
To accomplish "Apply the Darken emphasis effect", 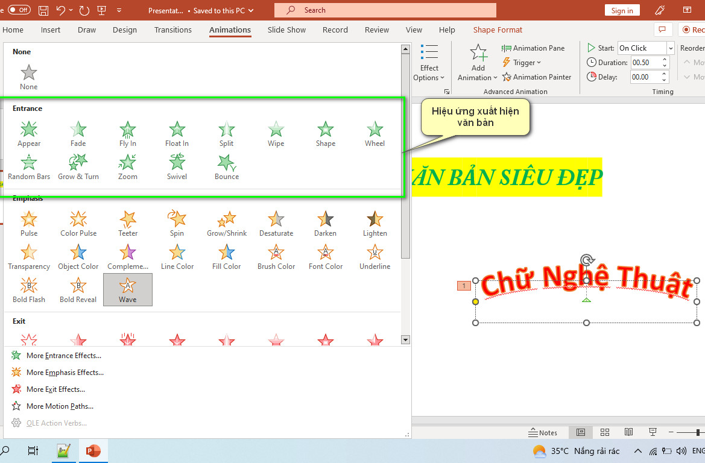I will click(326, 224).
